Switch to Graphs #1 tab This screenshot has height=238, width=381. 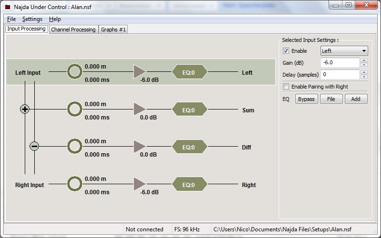(x=113, y=30)
